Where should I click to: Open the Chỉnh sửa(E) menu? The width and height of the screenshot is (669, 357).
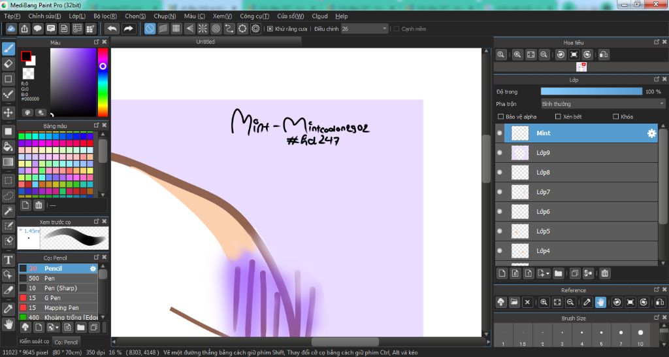click(x=45, y=16)
